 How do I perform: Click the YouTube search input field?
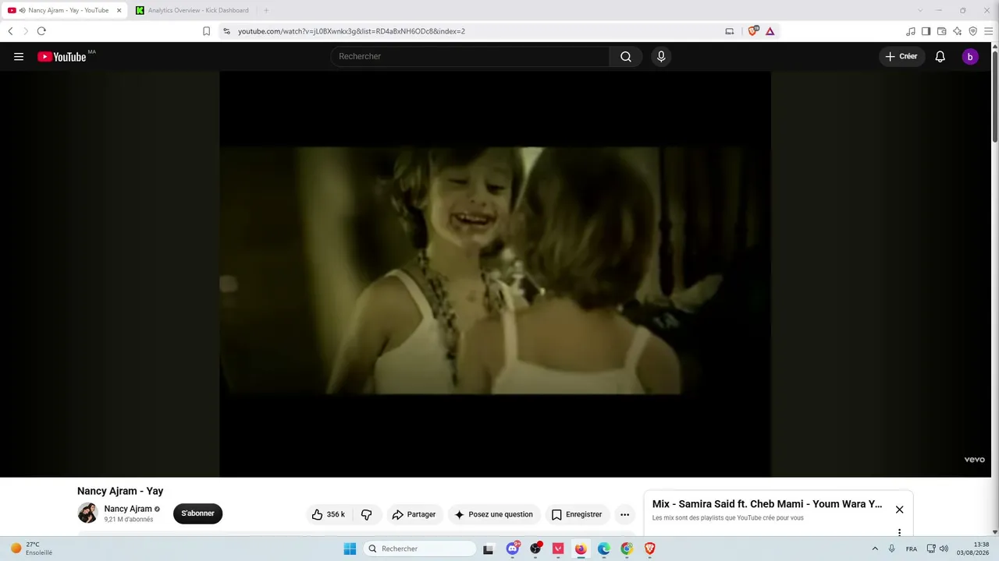tap(470, 56)
